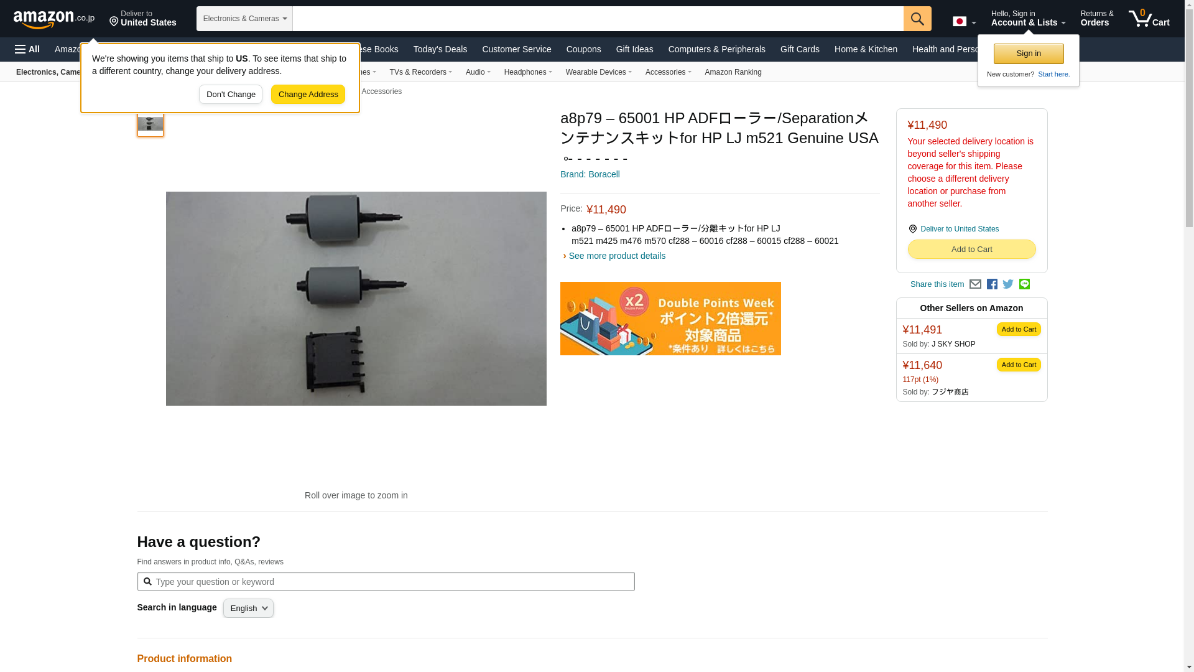1194x672 pixels.
Task: Click the Brand: Boracell link
Action: (x=590, y=174)
